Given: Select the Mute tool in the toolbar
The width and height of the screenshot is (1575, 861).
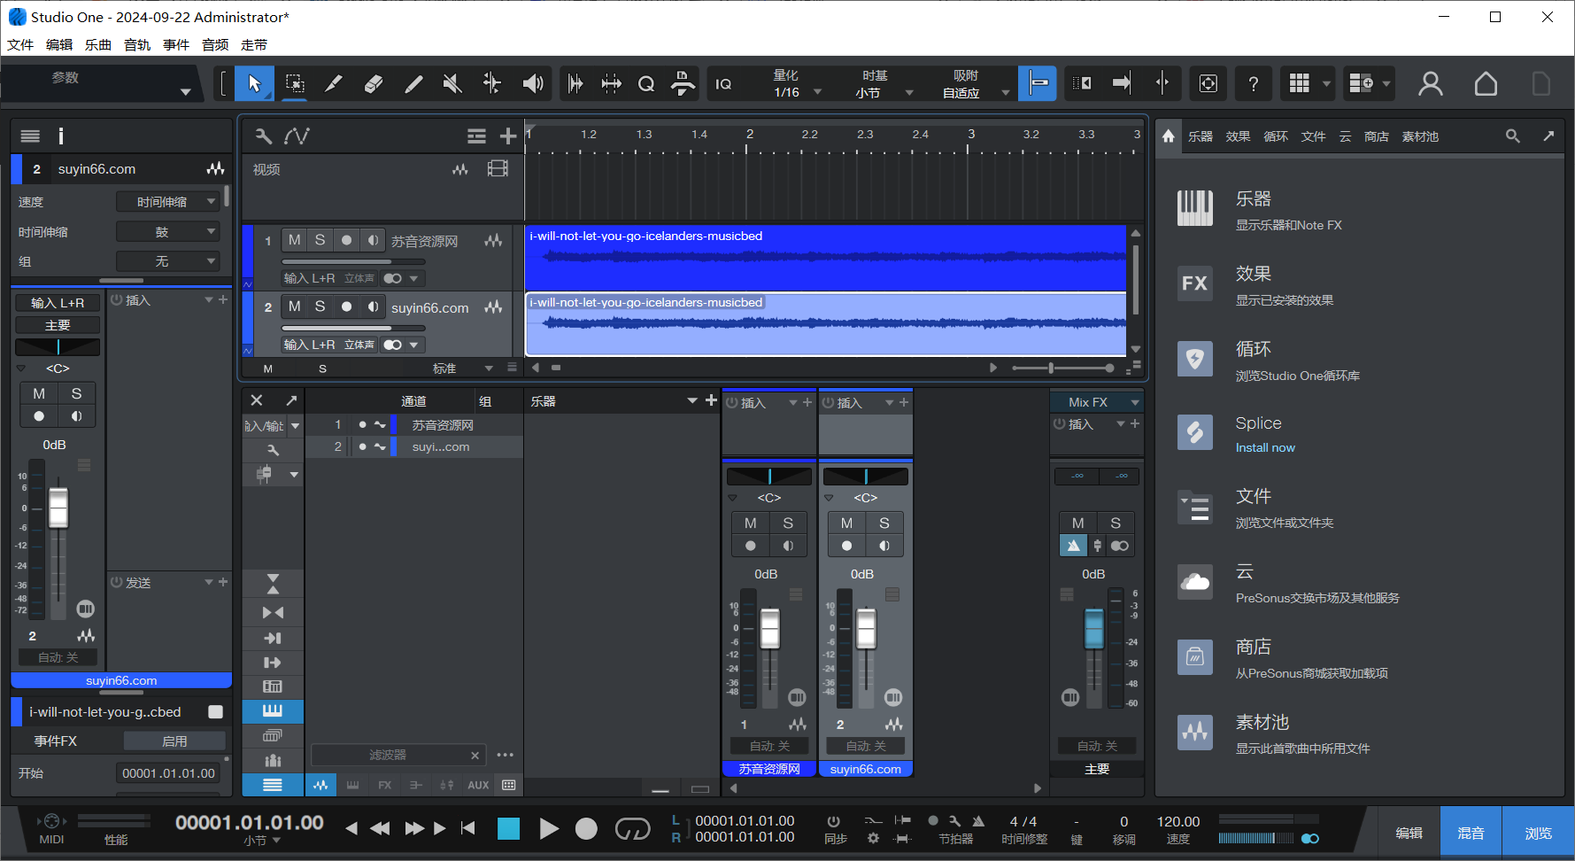Looking at the screenshot, I should [x=452, y=83].
